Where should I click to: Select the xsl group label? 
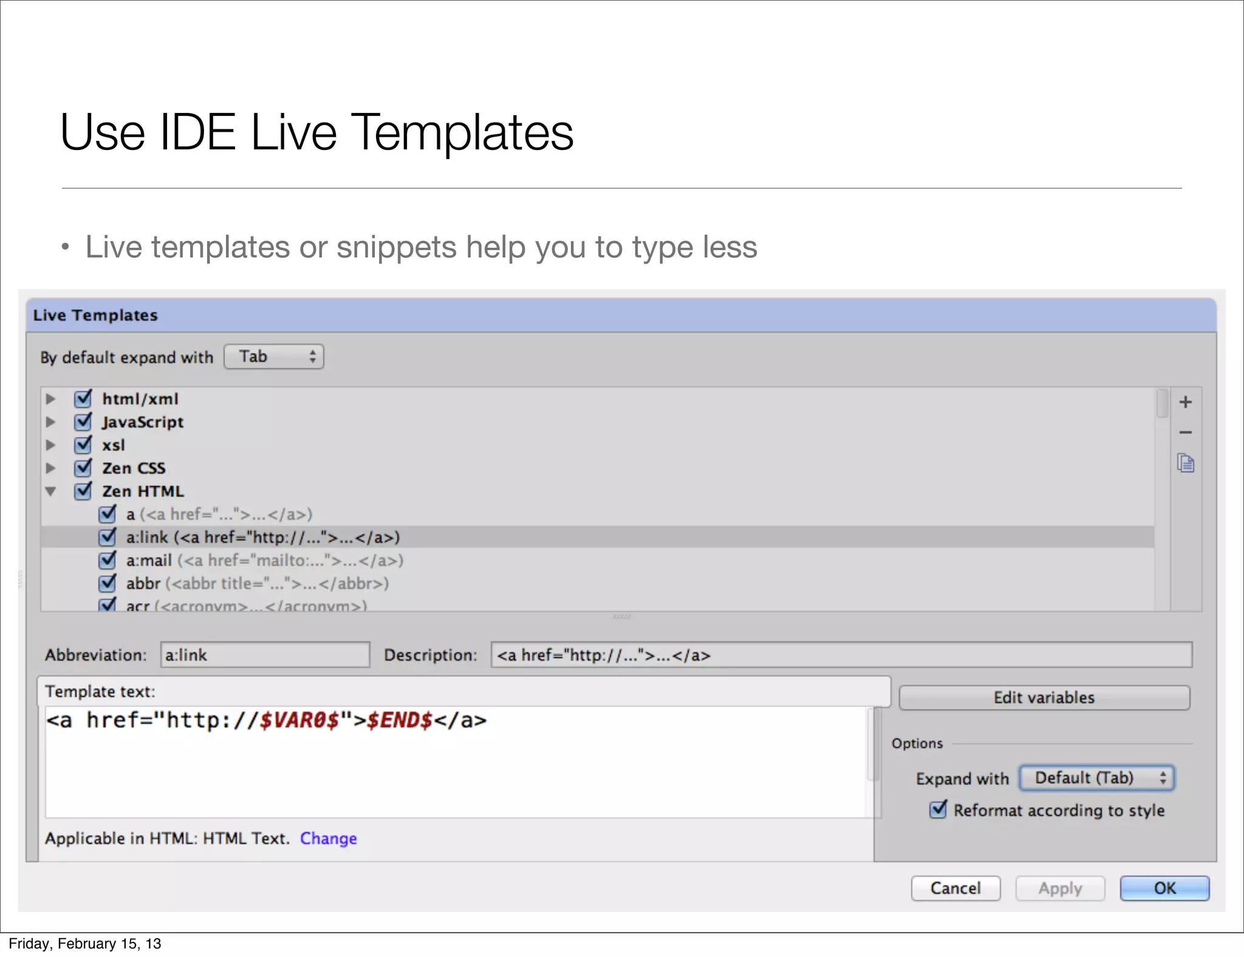coord(114,445)
